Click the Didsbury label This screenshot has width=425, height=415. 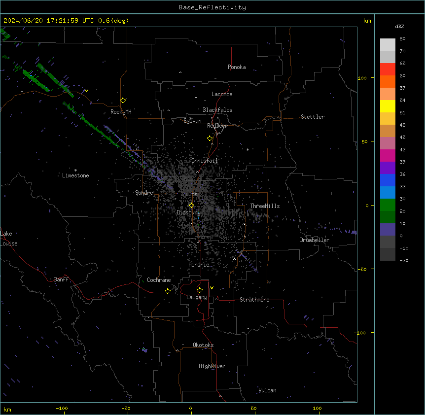click(189, 212)
